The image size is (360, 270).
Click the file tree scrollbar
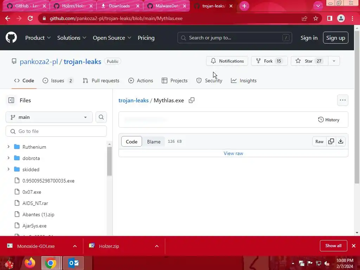click(110, 162)
